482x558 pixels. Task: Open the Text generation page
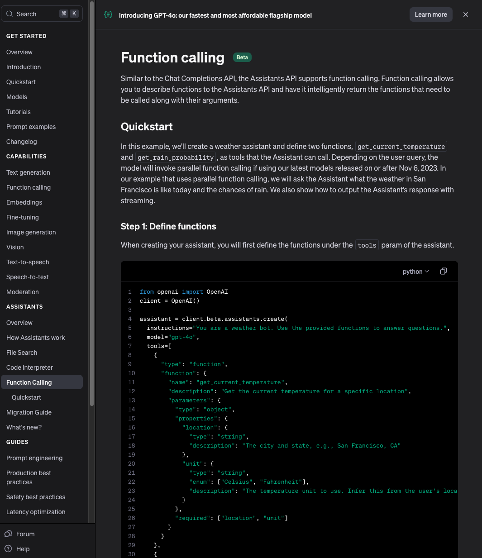point(28,172)
